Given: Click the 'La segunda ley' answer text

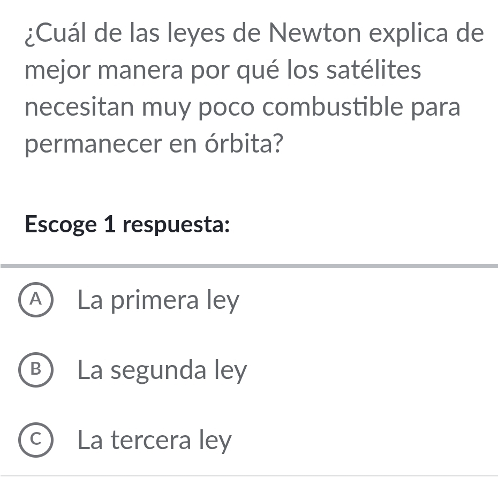Looking at the screenshot, I should coord(163,370).
